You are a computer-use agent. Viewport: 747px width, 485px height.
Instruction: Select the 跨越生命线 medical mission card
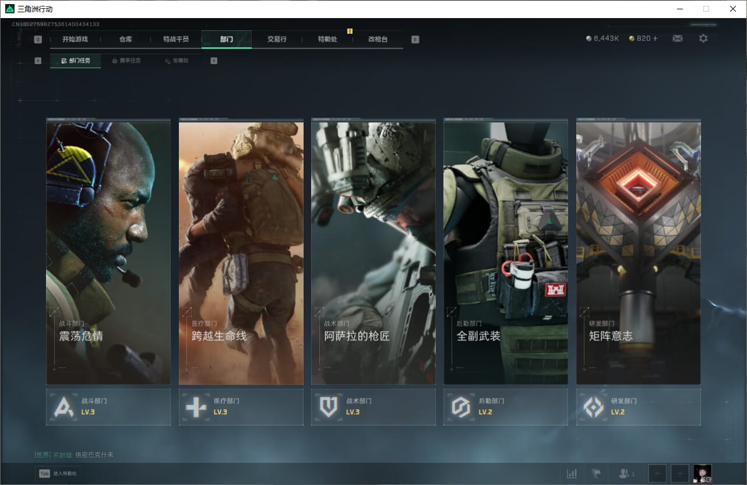point(241,252)
